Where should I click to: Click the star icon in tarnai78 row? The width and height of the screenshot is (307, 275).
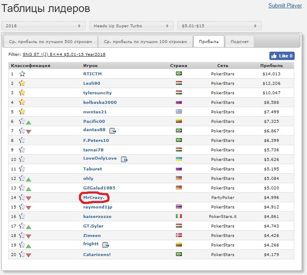tap(22, 150)
